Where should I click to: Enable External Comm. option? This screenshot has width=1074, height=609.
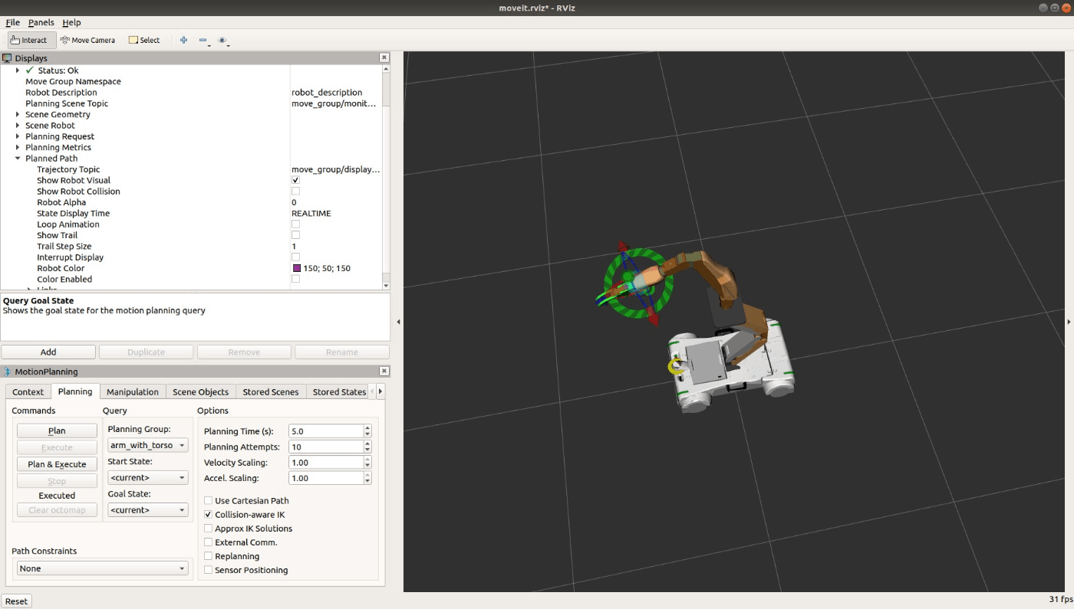[209, 542]
